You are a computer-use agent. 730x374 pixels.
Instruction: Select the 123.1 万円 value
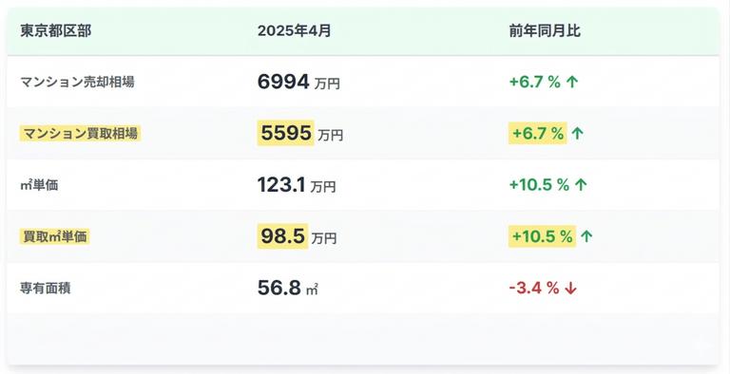[x=297, y=185]
